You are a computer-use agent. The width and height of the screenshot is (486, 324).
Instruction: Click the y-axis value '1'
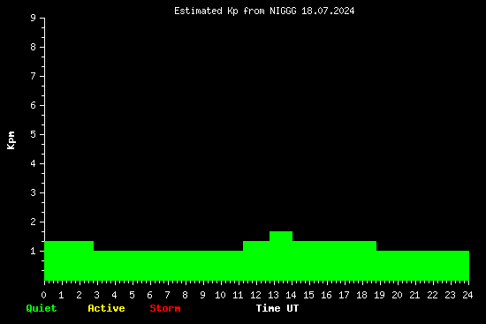coord(34,251)
